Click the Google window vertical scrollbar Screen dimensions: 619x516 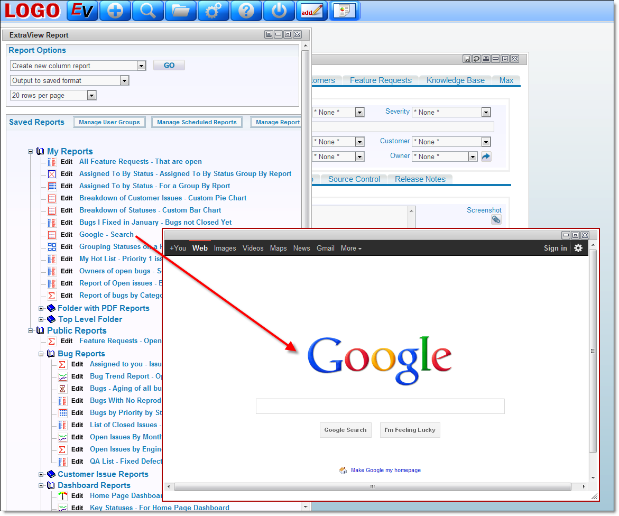593,351
